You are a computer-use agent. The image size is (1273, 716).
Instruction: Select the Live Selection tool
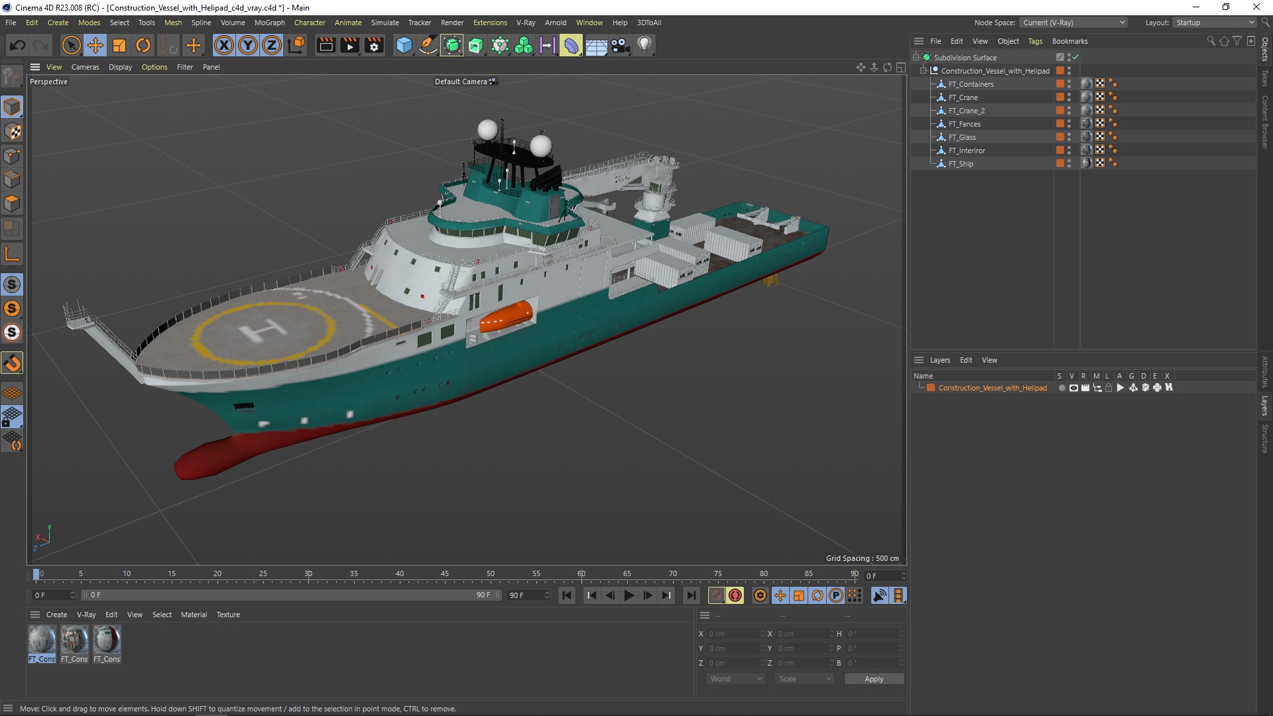[71, 45]
